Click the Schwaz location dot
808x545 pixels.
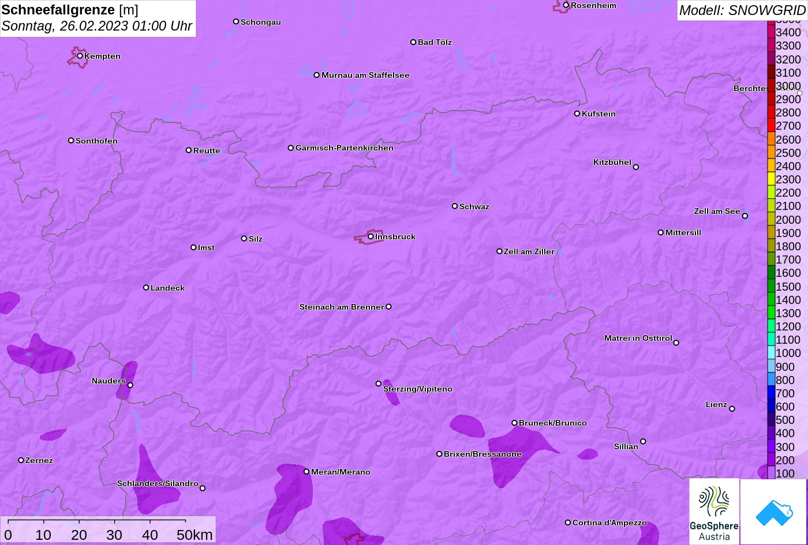pos(455,206)
